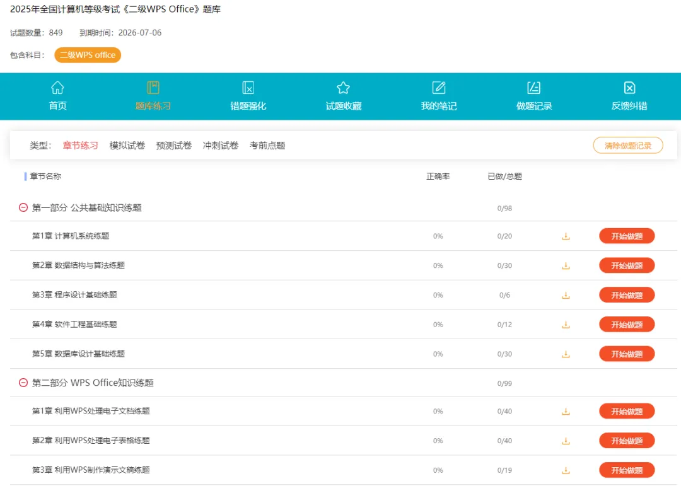681x486 pixels.
Task: Click the 0/99 total count
Action: click(x=504, y=383)
